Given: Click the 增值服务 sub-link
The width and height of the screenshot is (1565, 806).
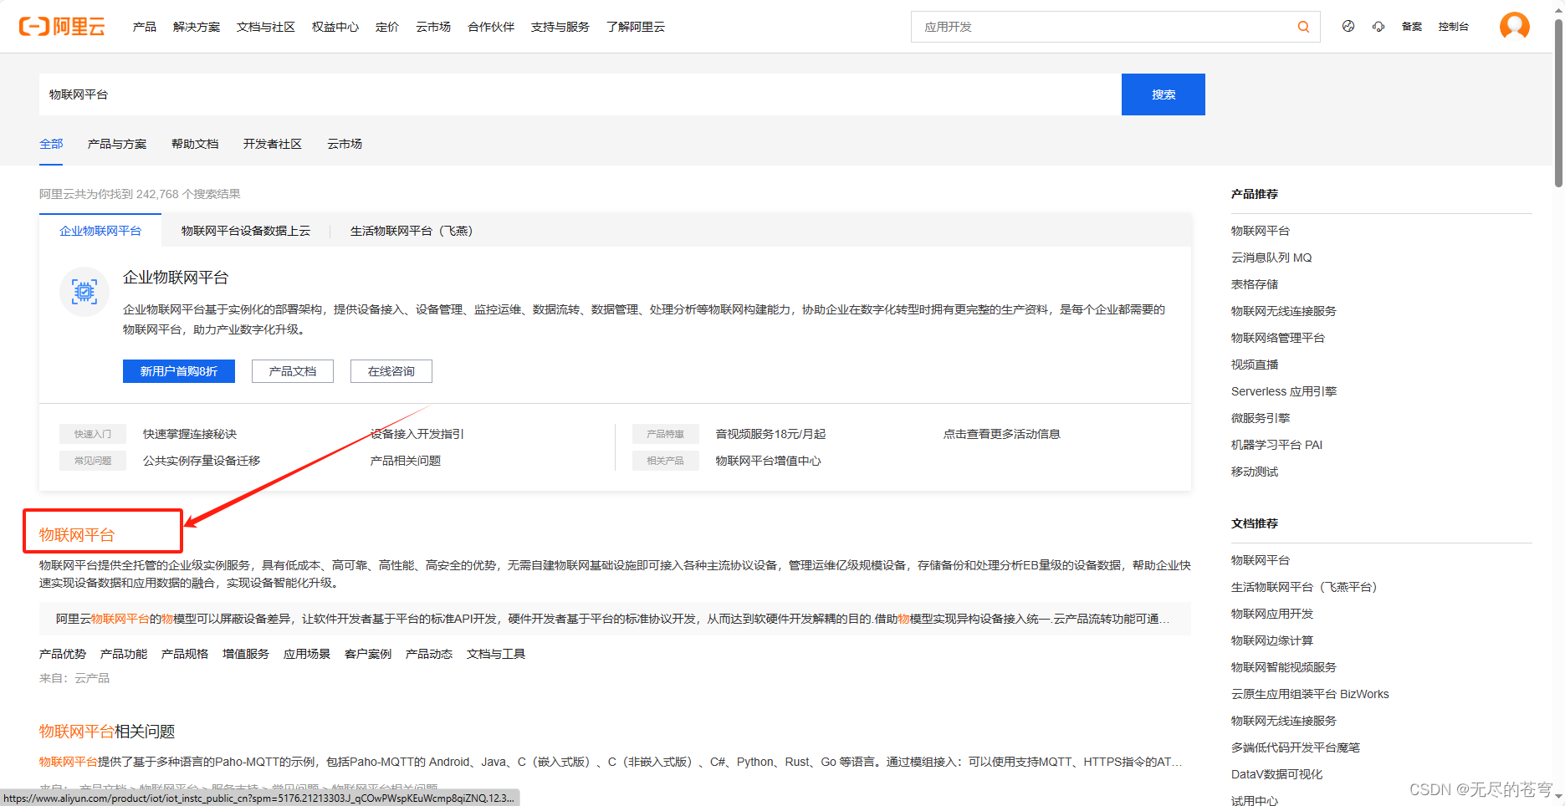Looking at the screenshot, I should pyautogui.click(x=246, y=654).
